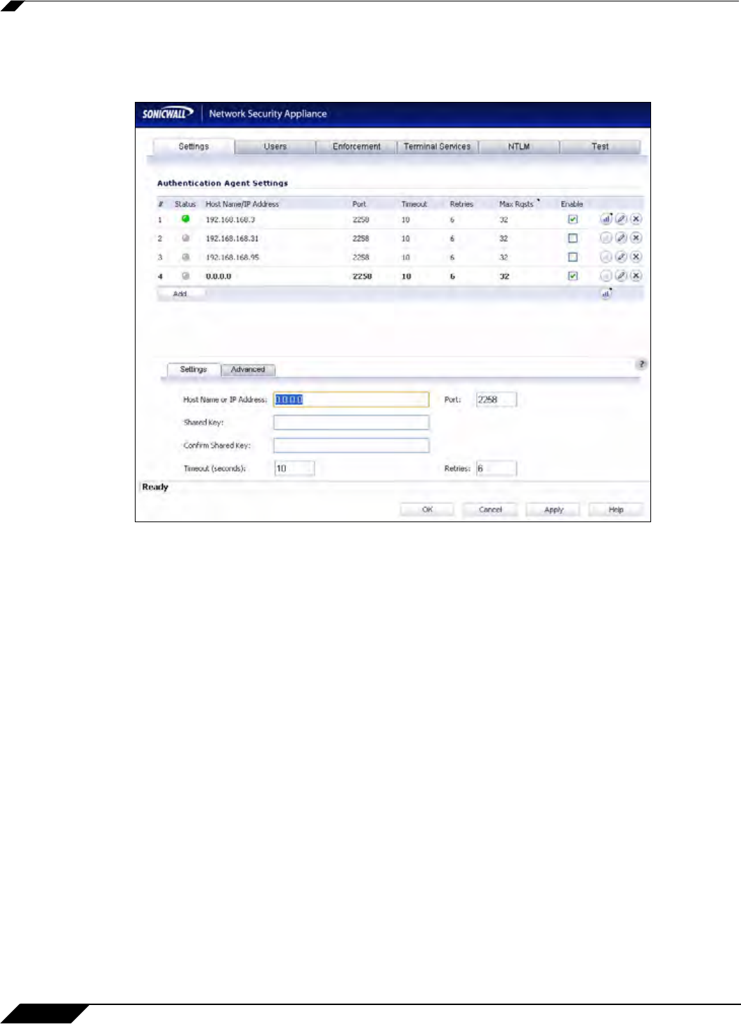Click the Apply button

point(553,510)
